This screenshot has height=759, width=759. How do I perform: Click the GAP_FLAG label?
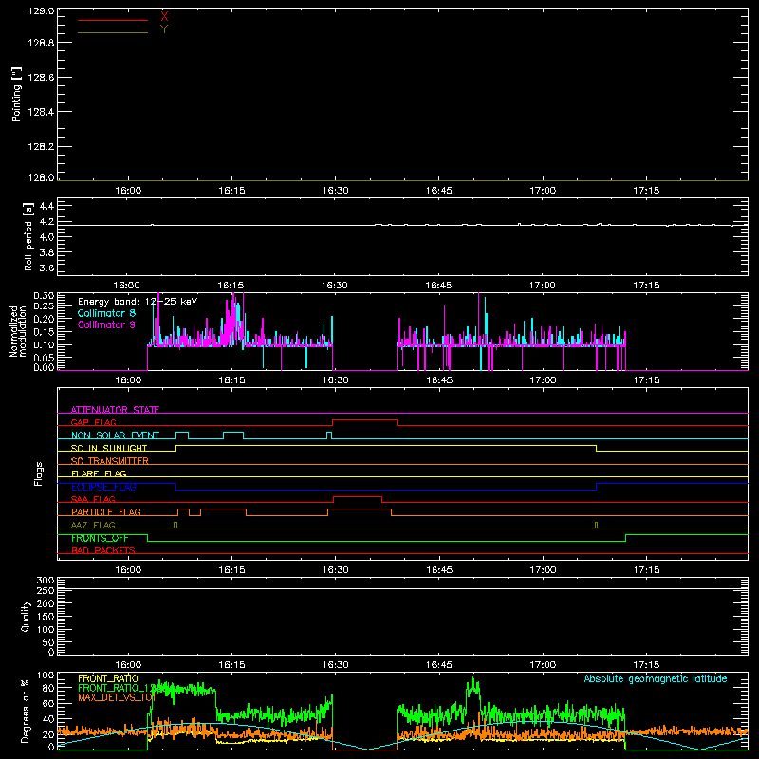click(93, 422)
